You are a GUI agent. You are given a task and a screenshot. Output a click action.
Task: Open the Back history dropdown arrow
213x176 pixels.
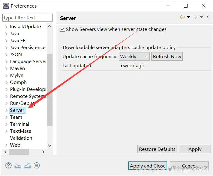(188, 17)
